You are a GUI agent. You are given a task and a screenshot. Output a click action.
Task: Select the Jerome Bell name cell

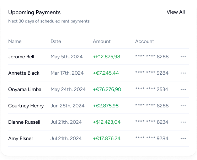tap(21, 57)
